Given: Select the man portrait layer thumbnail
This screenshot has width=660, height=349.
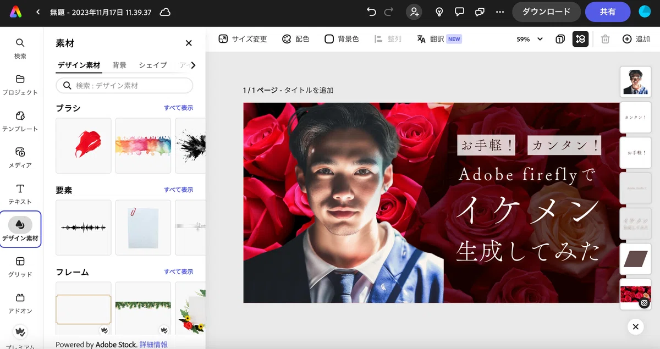Looking at the screenshot, I should click(636, 82).
